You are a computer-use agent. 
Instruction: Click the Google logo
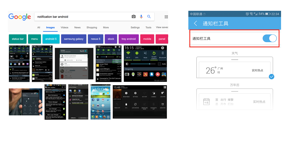coord(20,17)
